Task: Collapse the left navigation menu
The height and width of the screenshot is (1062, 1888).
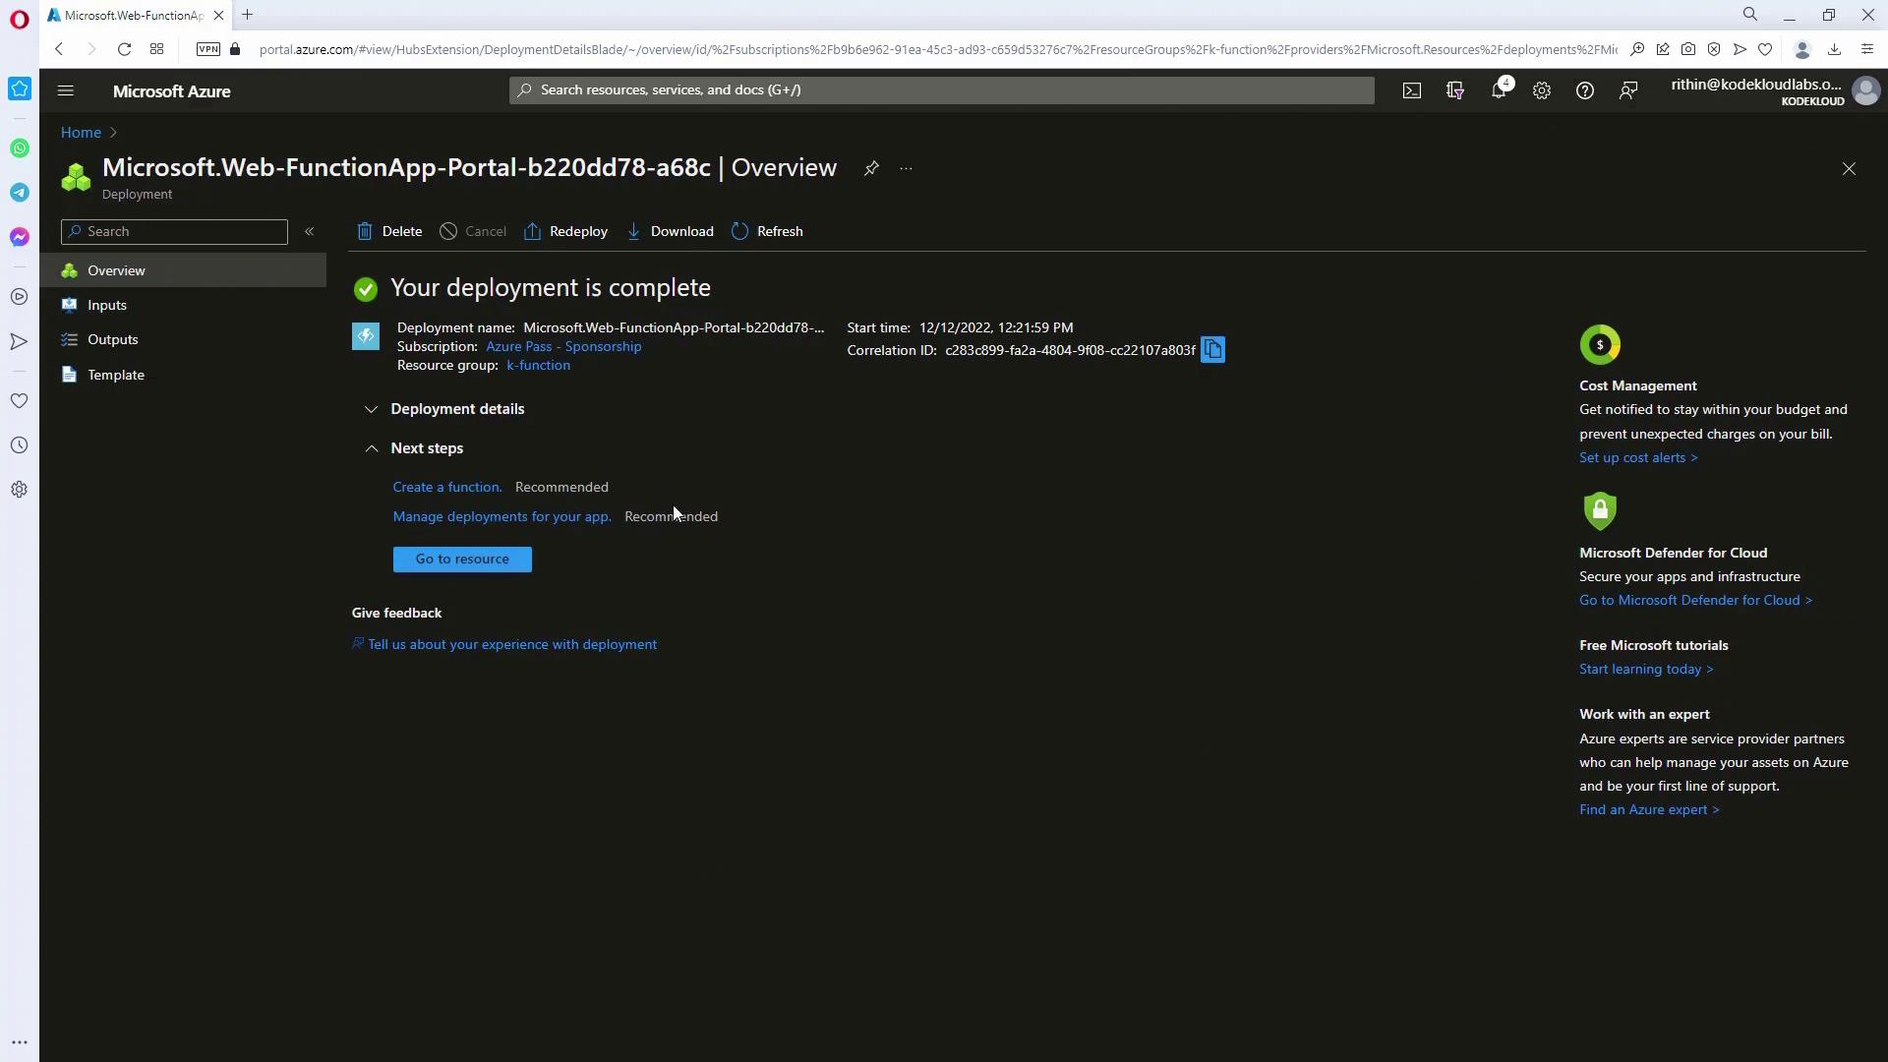Action: click(309, 231)
